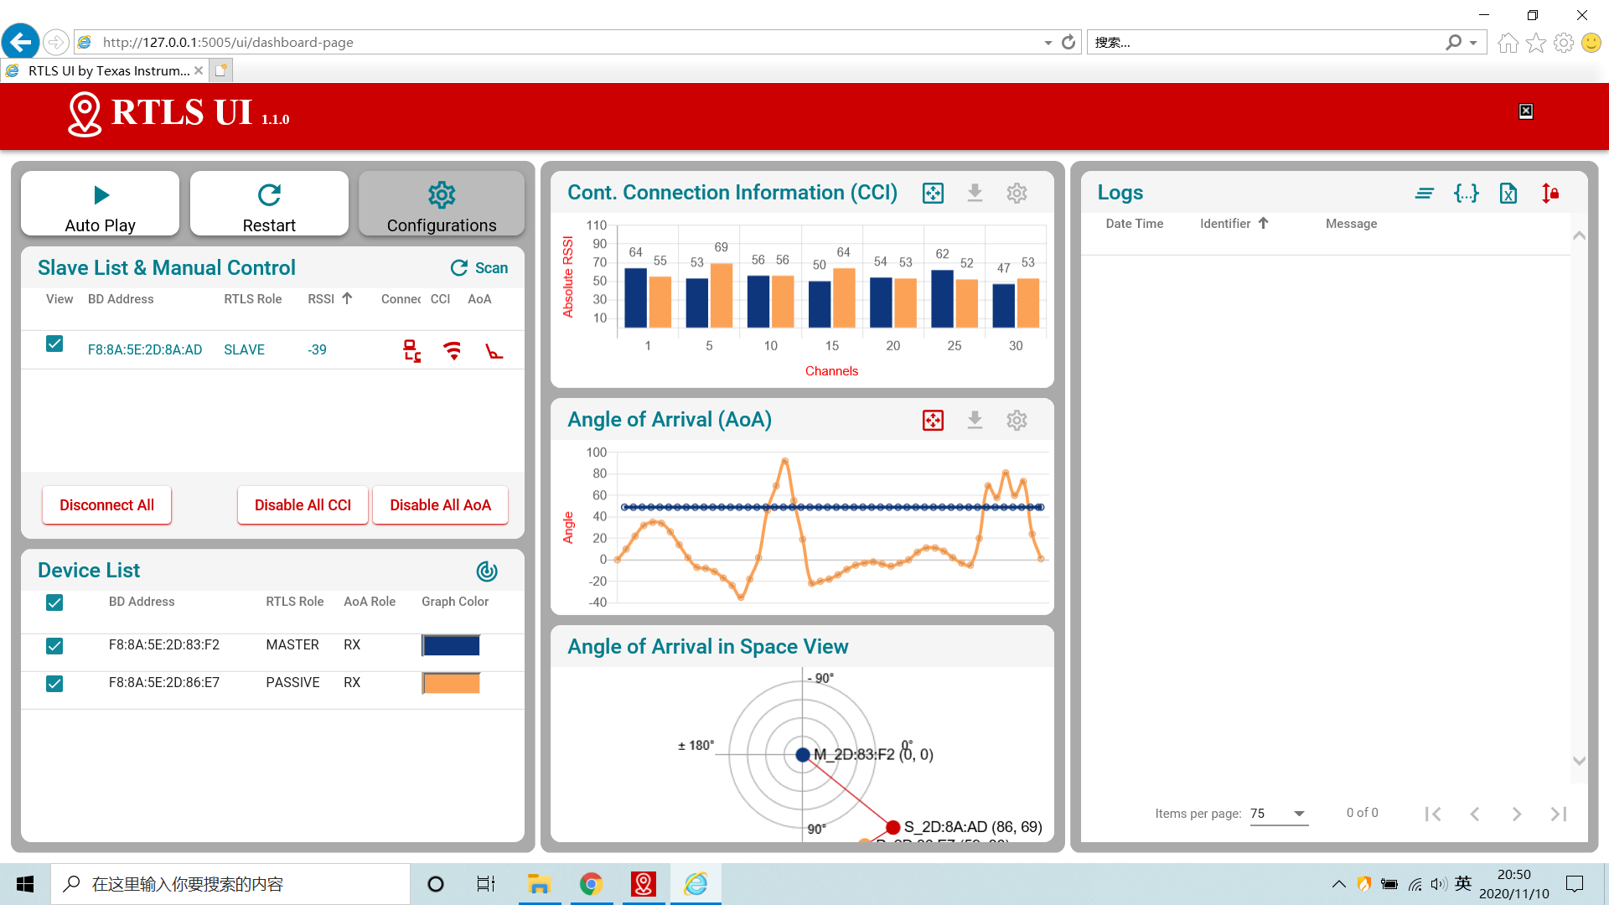This screenshot has width=1609, height=905.
Task: Uncheck the slave F8:8A:5E:2D:8A:AD view checkbox
Action: [x=54, y=344]
